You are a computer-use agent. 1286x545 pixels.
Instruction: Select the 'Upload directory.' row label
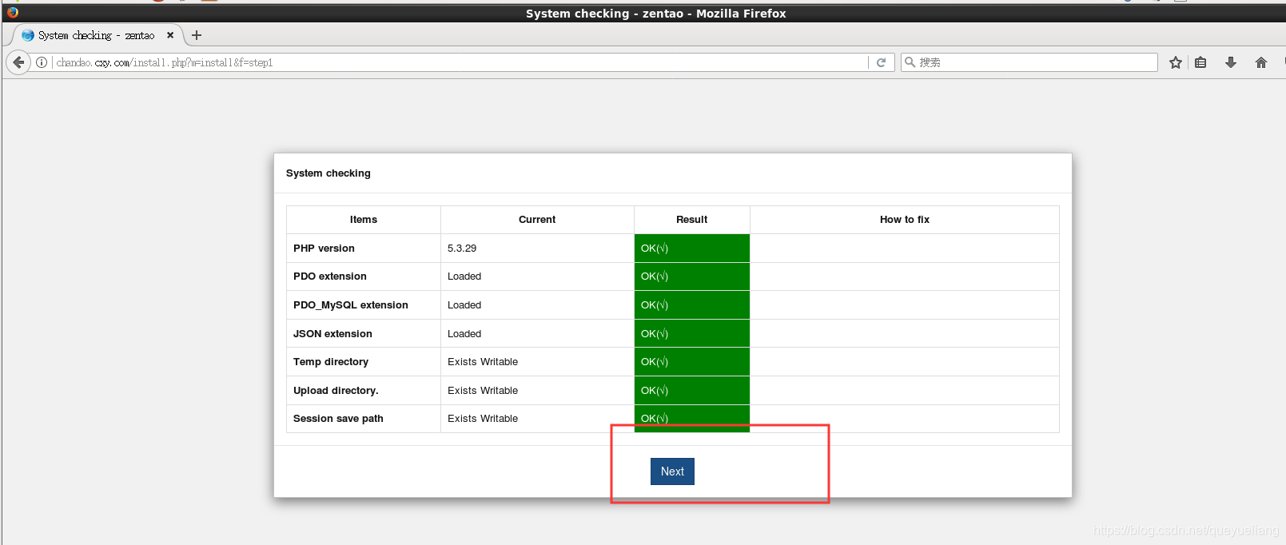(x=336, y=391)
